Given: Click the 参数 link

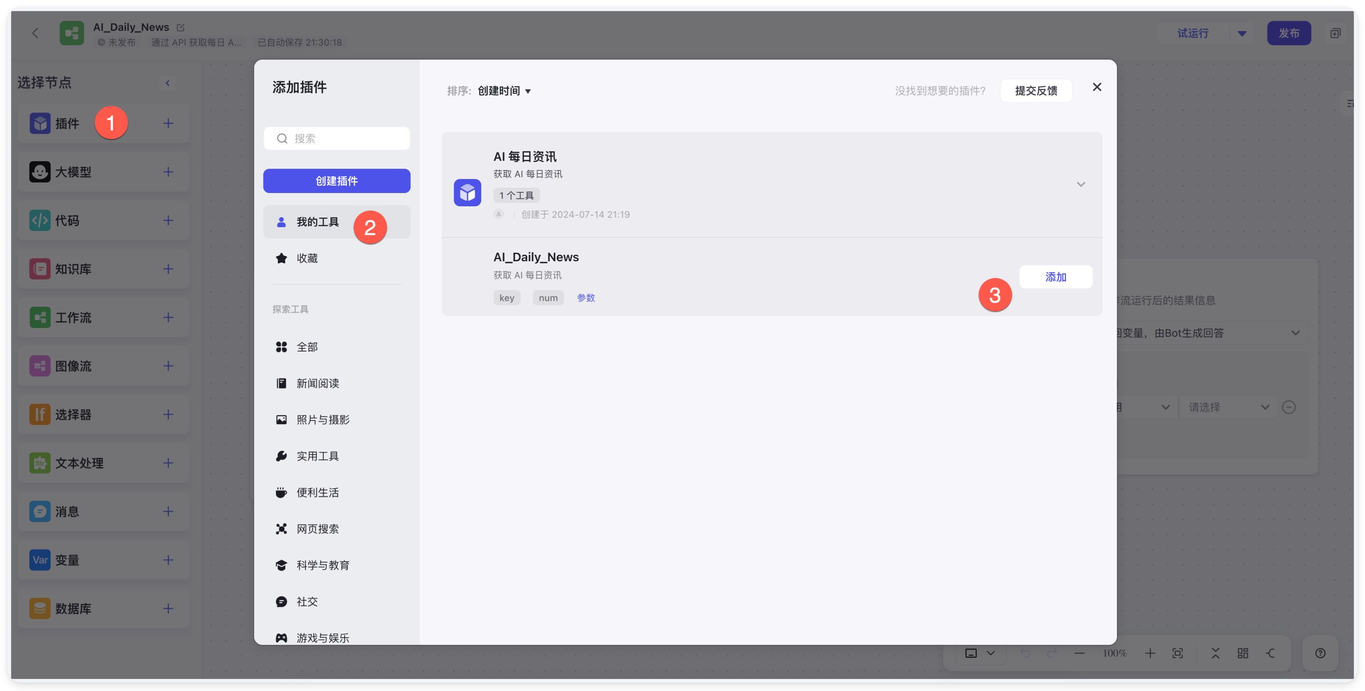Looking at the screenshot, I should 585,298.
